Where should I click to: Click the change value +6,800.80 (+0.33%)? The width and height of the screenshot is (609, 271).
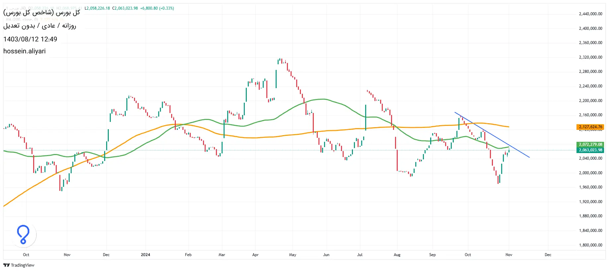point(157,8)
